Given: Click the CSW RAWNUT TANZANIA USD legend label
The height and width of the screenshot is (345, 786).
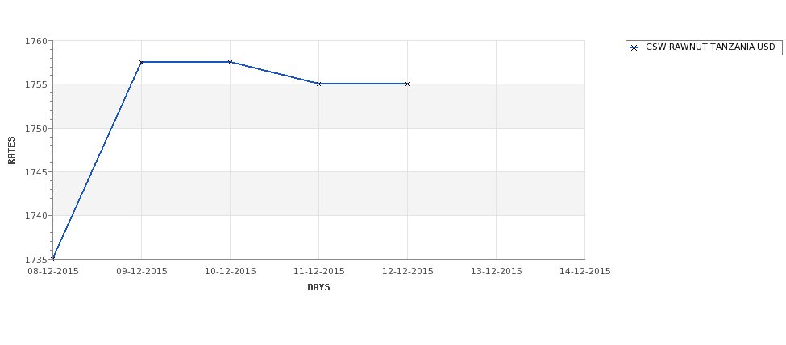Looking at the screenshot, I should coord(710,47).
